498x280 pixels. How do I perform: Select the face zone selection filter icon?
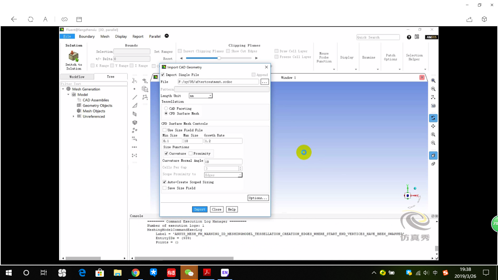135,114
